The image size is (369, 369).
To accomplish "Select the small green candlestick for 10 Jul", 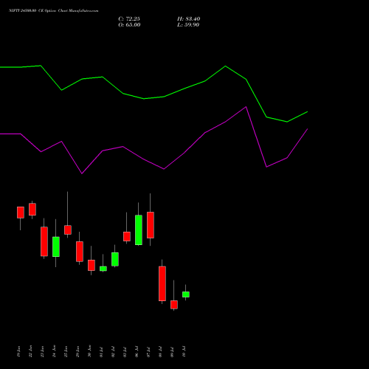I will pyautogui.click(x=186, y=294).
